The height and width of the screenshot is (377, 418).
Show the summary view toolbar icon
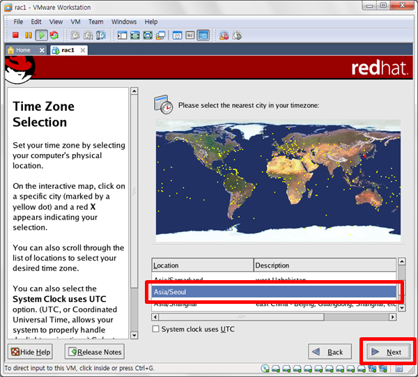click(177, 36)
